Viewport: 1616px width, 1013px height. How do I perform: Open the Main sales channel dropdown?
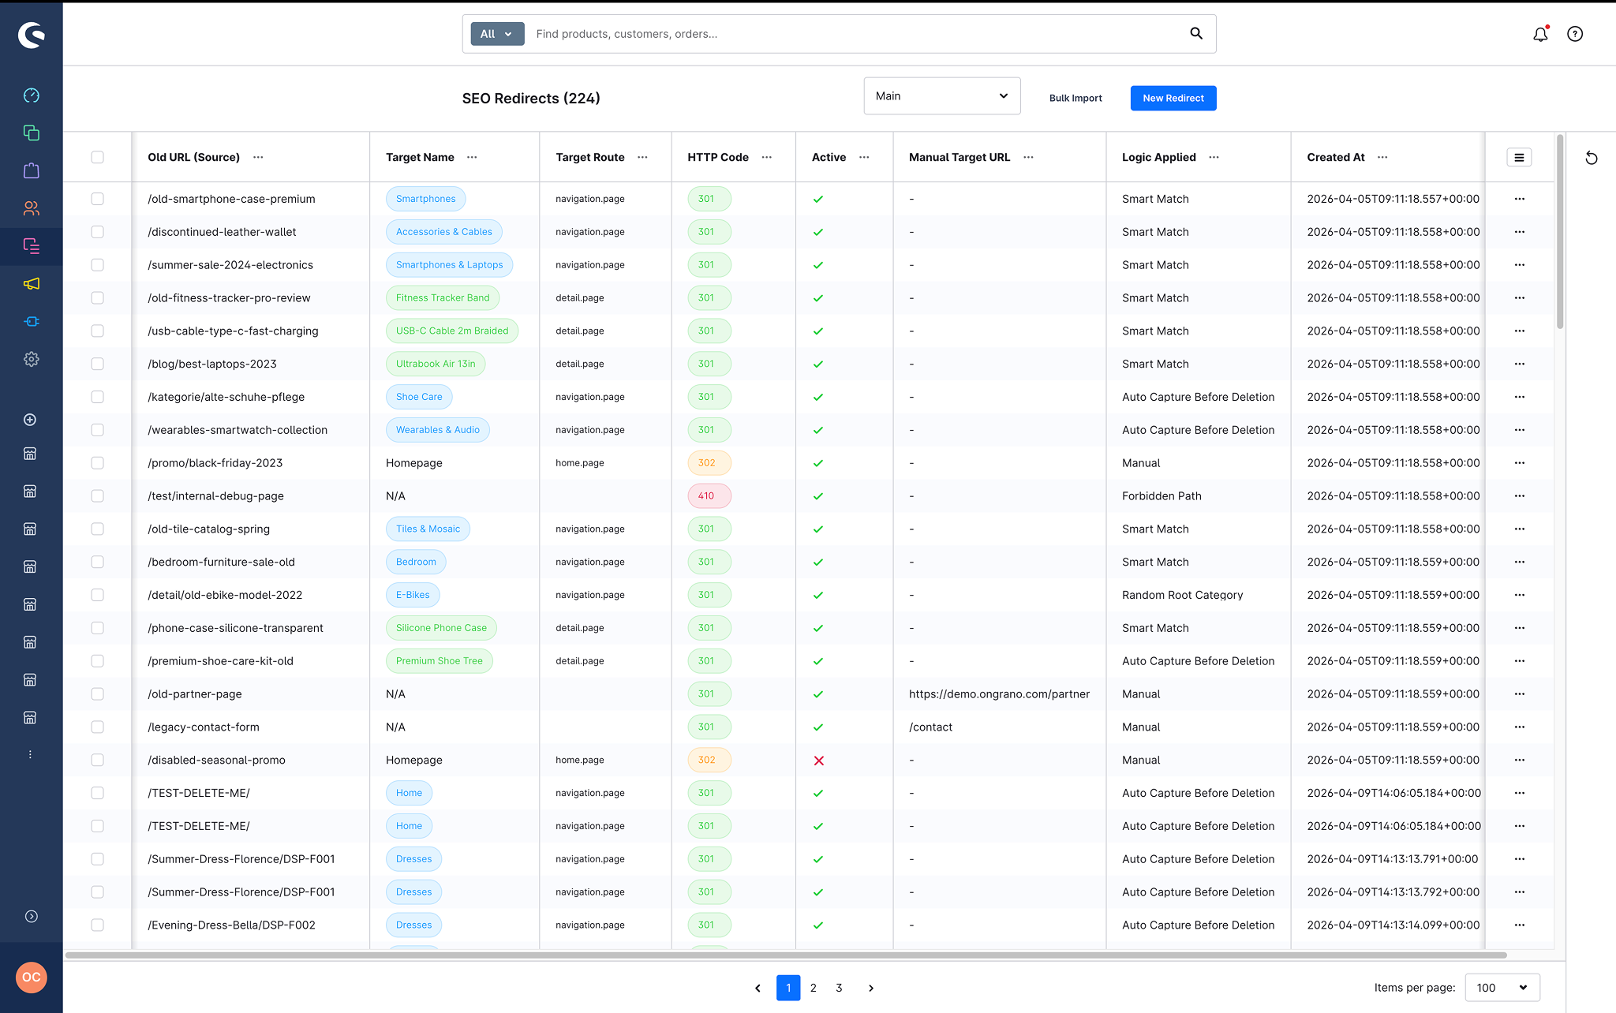coord(942,96)
